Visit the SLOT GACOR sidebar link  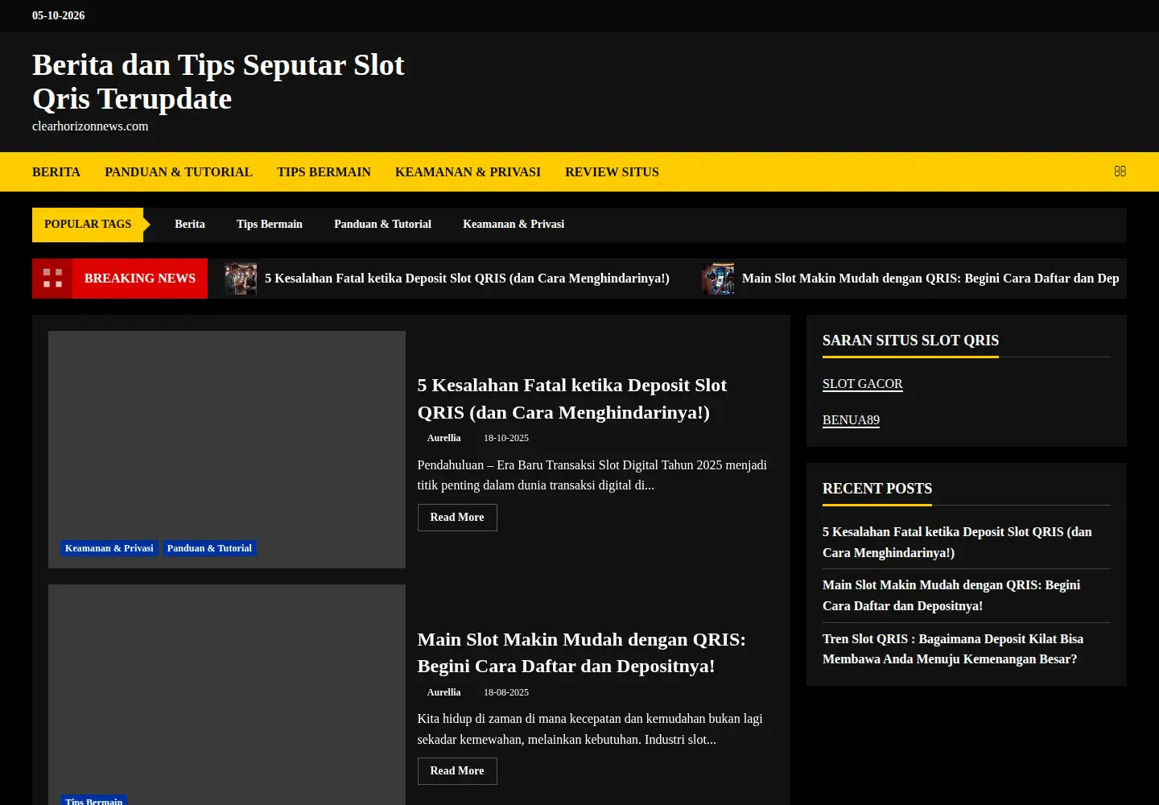[862, 384]
